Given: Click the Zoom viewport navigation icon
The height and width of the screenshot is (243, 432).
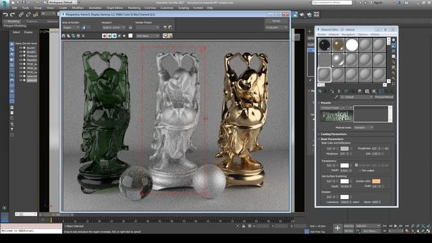Looking at the screenshot, I should pyautogui.click(x=412, y=226).
